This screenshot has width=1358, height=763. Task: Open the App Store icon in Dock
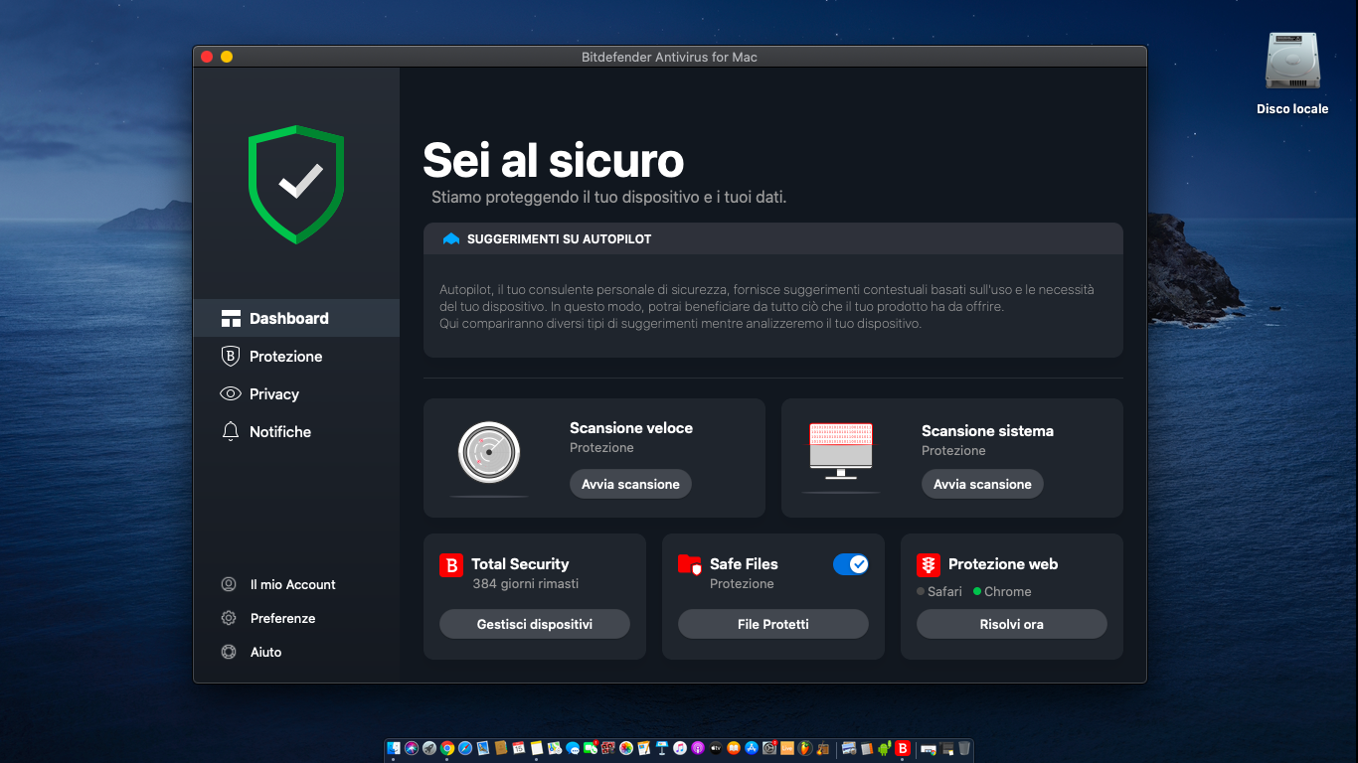(752, 748)
